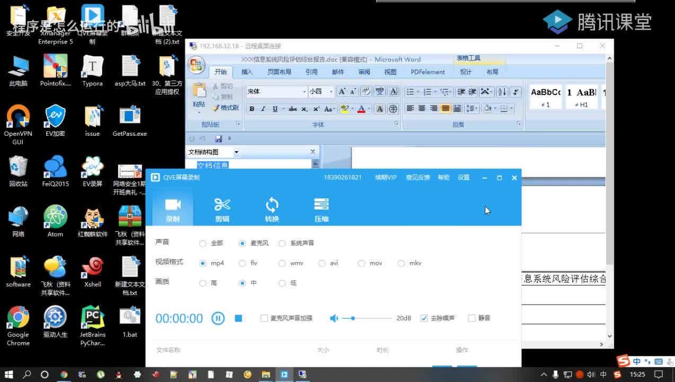Click the volume speaker icon in QVE
This screenshot has width=675, height=382.
[334, 318]
